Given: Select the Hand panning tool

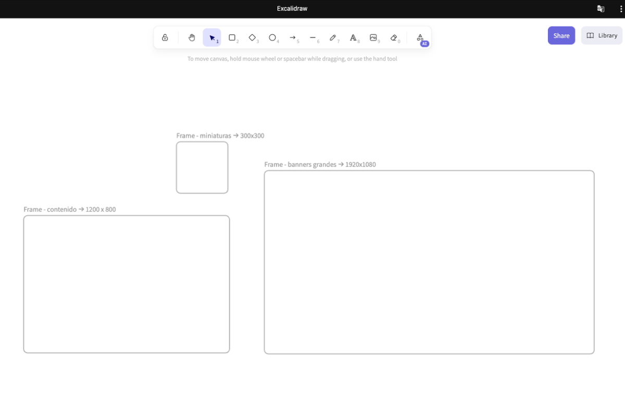Looking at the screenshot, I should [x=192, y=38].
